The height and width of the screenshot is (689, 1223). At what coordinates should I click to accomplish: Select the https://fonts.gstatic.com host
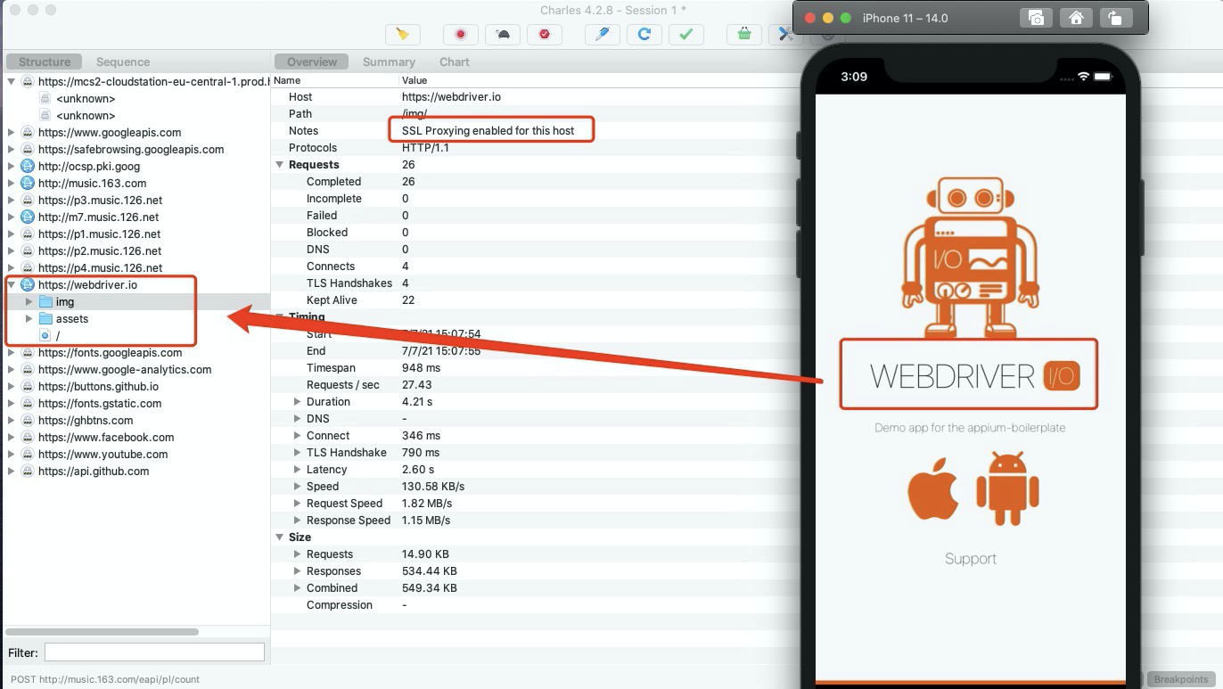[x=100, y=404]
